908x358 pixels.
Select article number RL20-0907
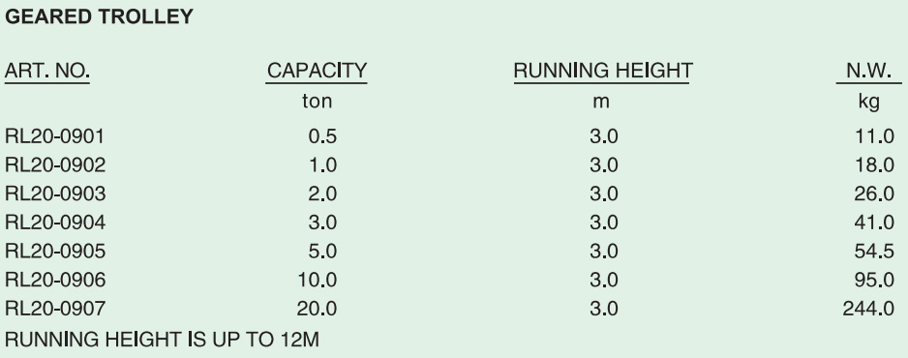[x=55, y=309]
